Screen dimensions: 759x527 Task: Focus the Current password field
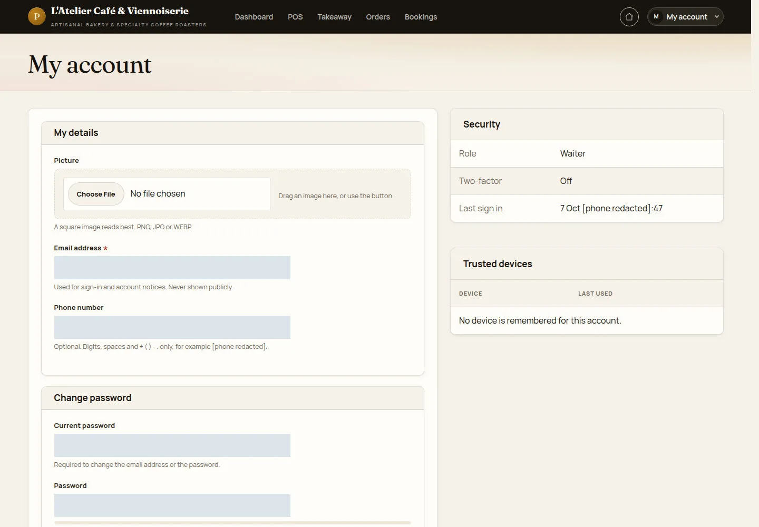172,445
